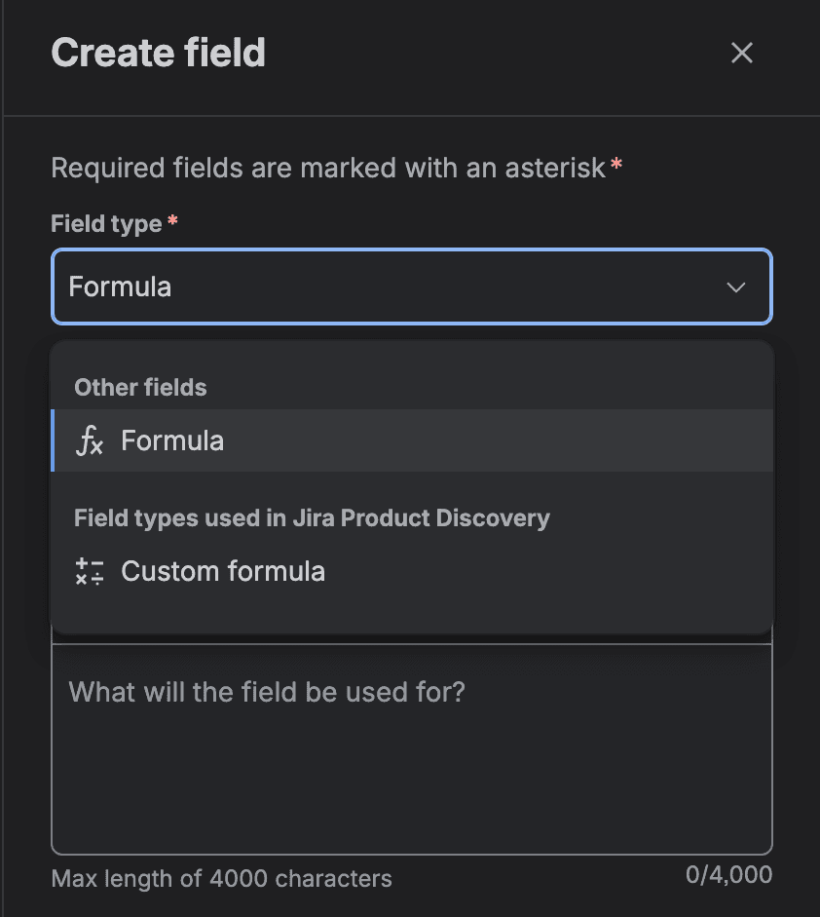Click the 'Max length of 4000 characters' hint

(221, 878)
